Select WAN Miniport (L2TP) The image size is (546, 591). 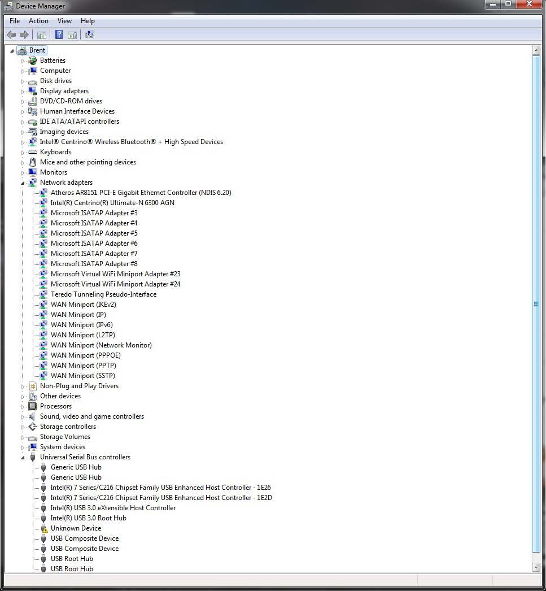click(x=83, y=334)
